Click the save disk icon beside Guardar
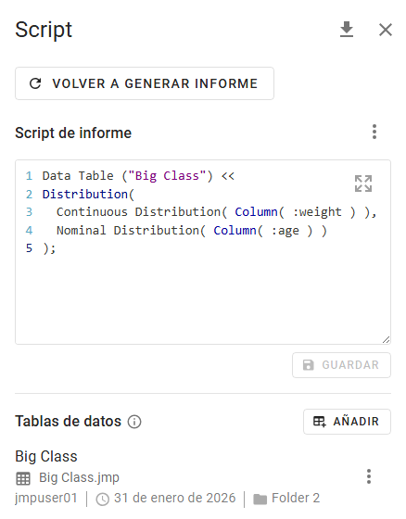The height and width of the screenshot is (519, 406). pyautogui.click(x=309, y=365)
